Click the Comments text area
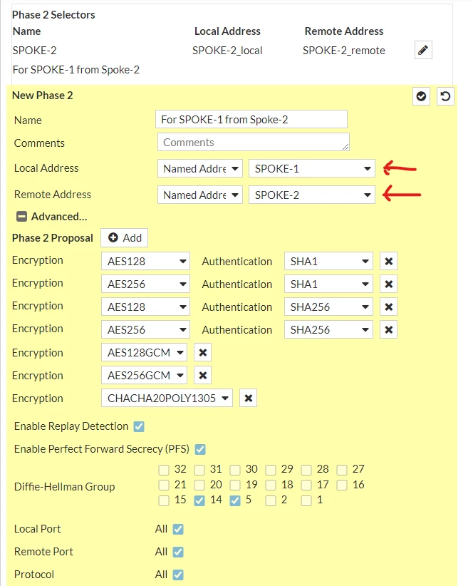 [x=253, y=142]
